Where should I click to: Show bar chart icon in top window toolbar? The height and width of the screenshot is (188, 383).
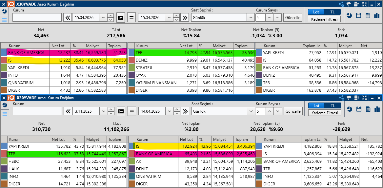pyautogui.click(x=376, y=16)
